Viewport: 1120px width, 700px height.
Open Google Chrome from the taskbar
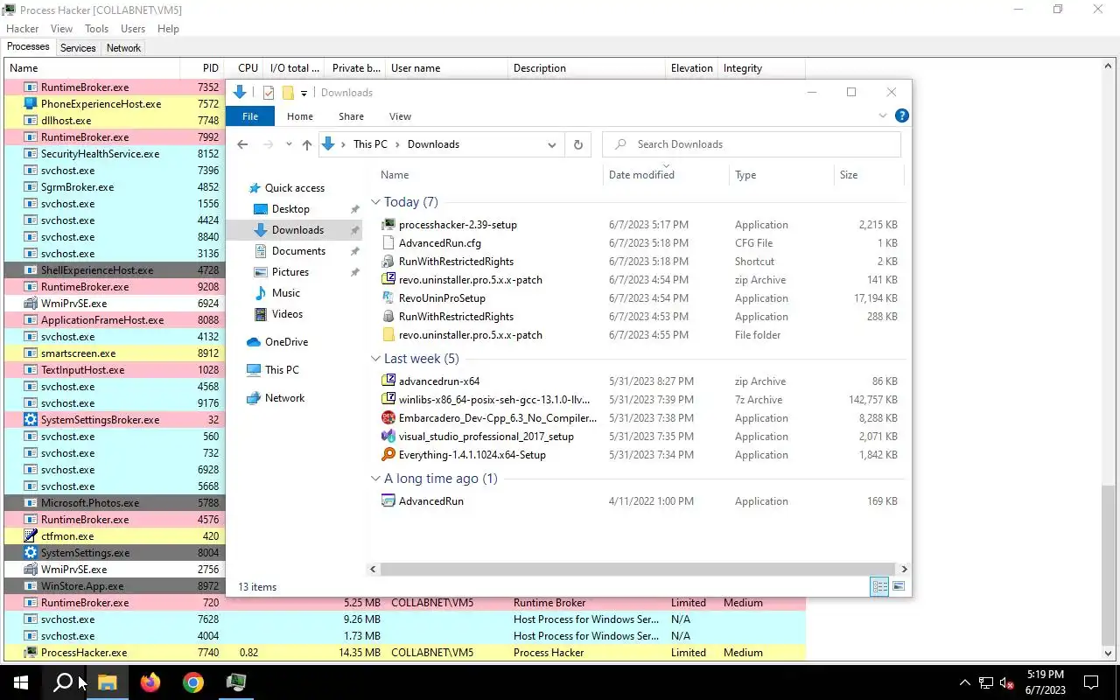193,682
